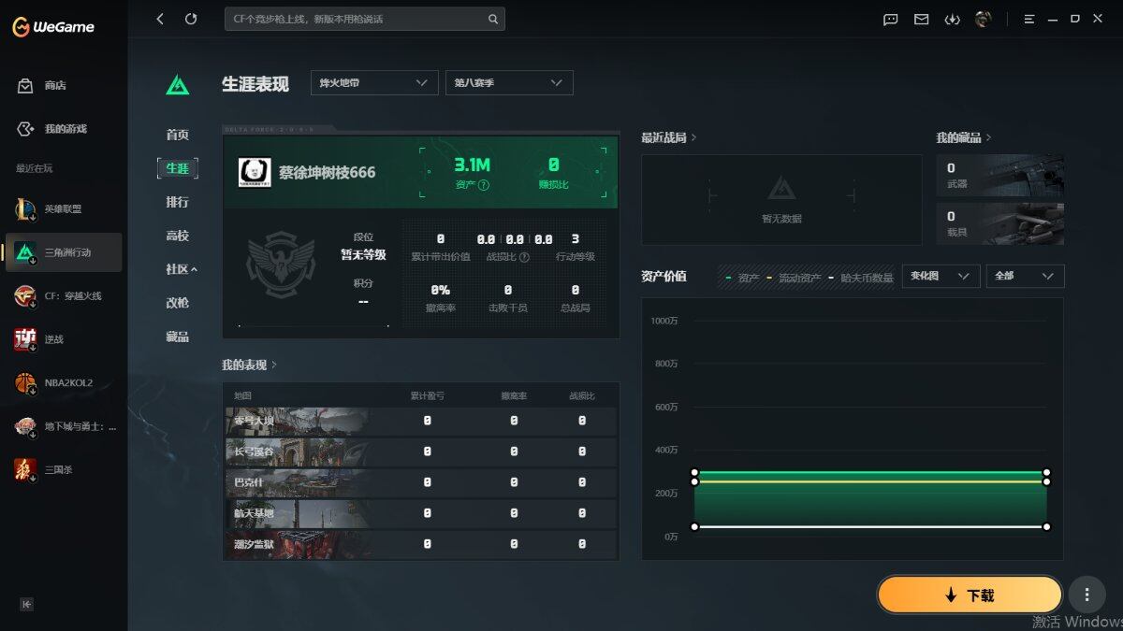The image size is (1123, 631).
Task: Click the search magnifier icon
Action: [x=493, y=19]
